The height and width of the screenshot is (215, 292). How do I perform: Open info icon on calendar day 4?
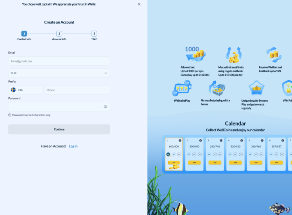point(241,140)
